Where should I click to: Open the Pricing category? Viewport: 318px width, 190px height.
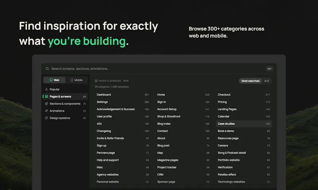[244, 102]
